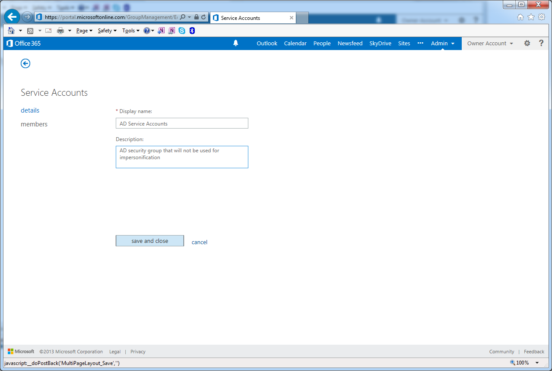The width and height of the screenshot is (552, 371).
Task: Click the printer icon in the command bar
Action: click(60, 31)
